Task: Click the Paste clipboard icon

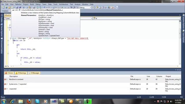Action: point(30,8)
